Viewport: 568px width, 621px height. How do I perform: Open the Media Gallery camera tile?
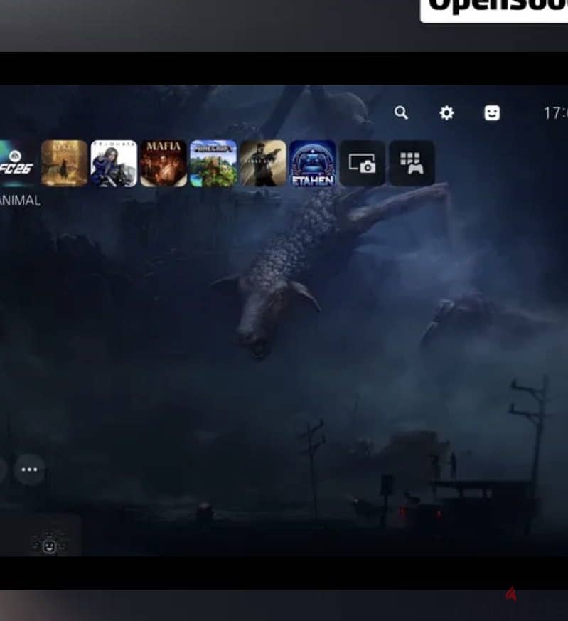tap(362, 163)
